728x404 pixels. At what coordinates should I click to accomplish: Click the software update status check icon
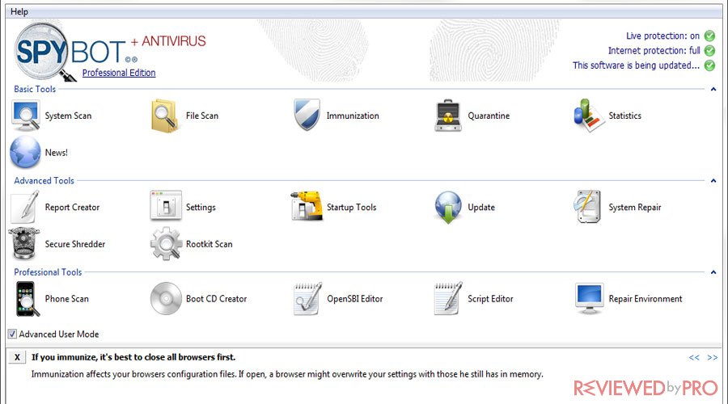click(709, 65)
